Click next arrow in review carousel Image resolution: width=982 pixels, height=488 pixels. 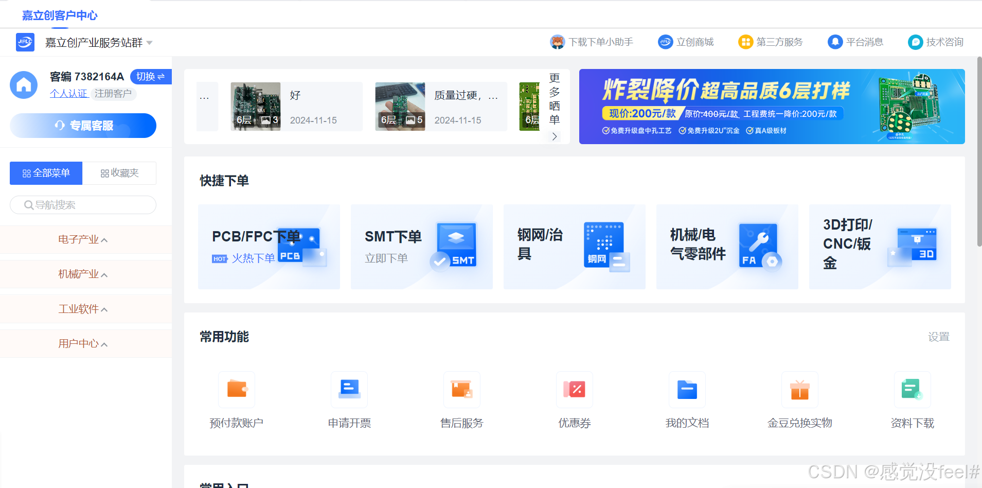click(x=555, y=136)
